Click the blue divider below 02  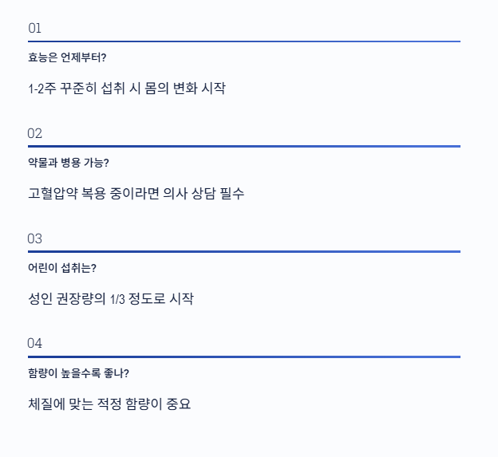point(244,146)
